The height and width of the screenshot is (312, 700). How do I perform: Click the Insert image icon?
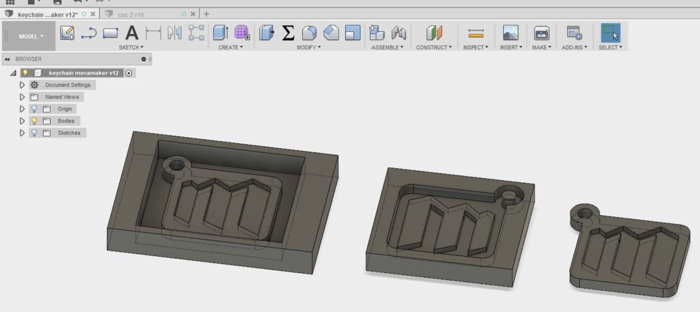(511, 32)
